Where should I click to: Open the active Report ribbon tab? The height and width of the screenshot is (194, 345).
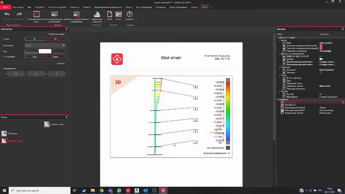tap(205, 7)
